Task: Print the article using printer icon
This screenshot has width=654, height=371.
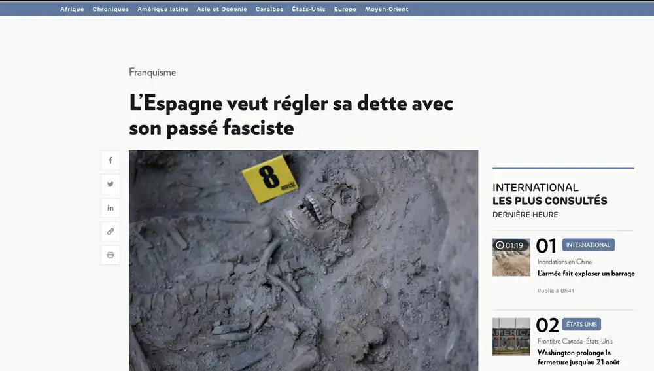Action: tap(111, 255)
